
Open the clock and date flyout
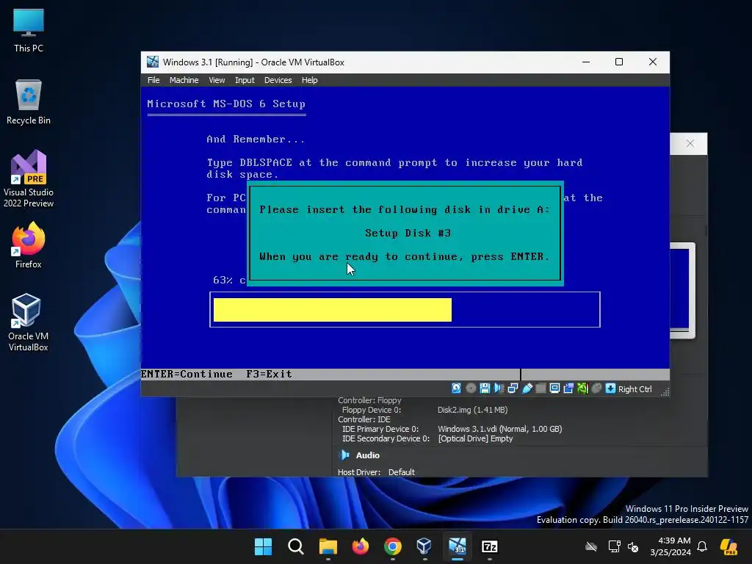pyautogui.click(x=670, y=546)
